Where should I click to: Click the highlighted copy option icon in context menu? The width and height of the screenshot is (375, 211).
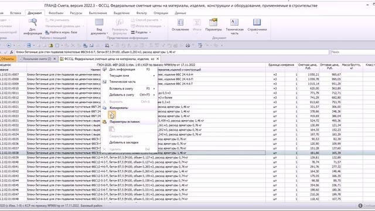click(112, 115)
